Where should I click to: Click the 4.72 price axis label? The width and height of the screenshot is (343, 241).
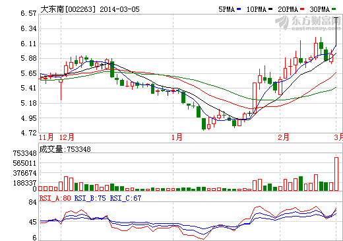28,133
